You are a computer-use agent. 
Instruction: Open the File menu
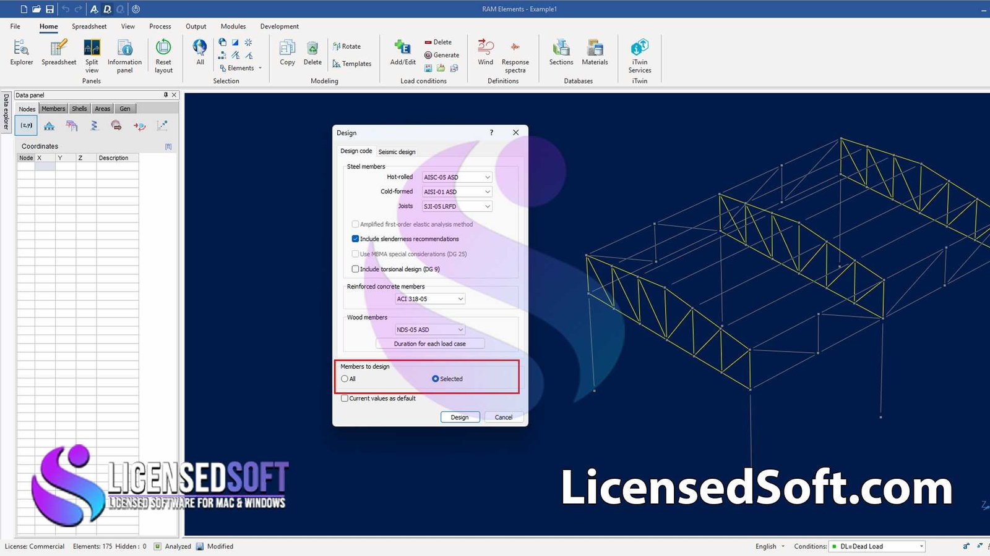click(x=15, y=27)
